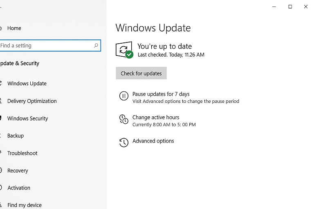Click the history icon for Advanced options
Image resolution: width=314 pixels, height=209 pixels.
(124, 142)
